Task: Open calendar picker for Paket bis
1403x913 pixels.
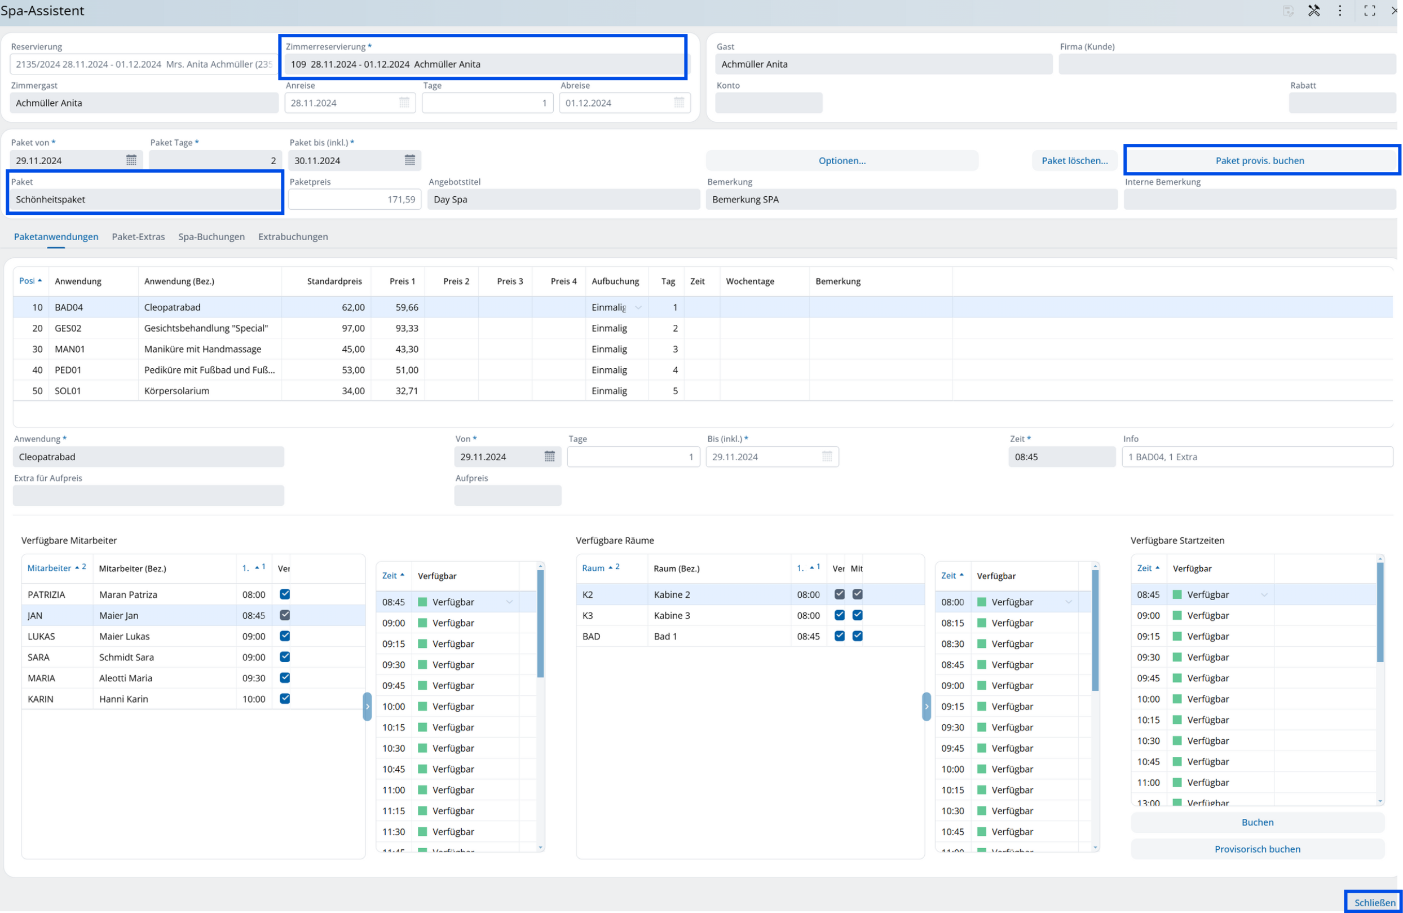Action: tap(410, 160)
